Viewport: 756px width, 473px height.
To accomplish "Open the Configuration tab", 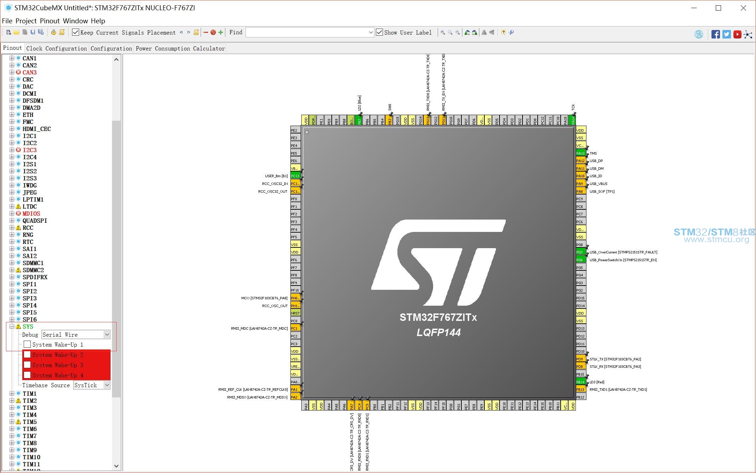I will (111, 48).
